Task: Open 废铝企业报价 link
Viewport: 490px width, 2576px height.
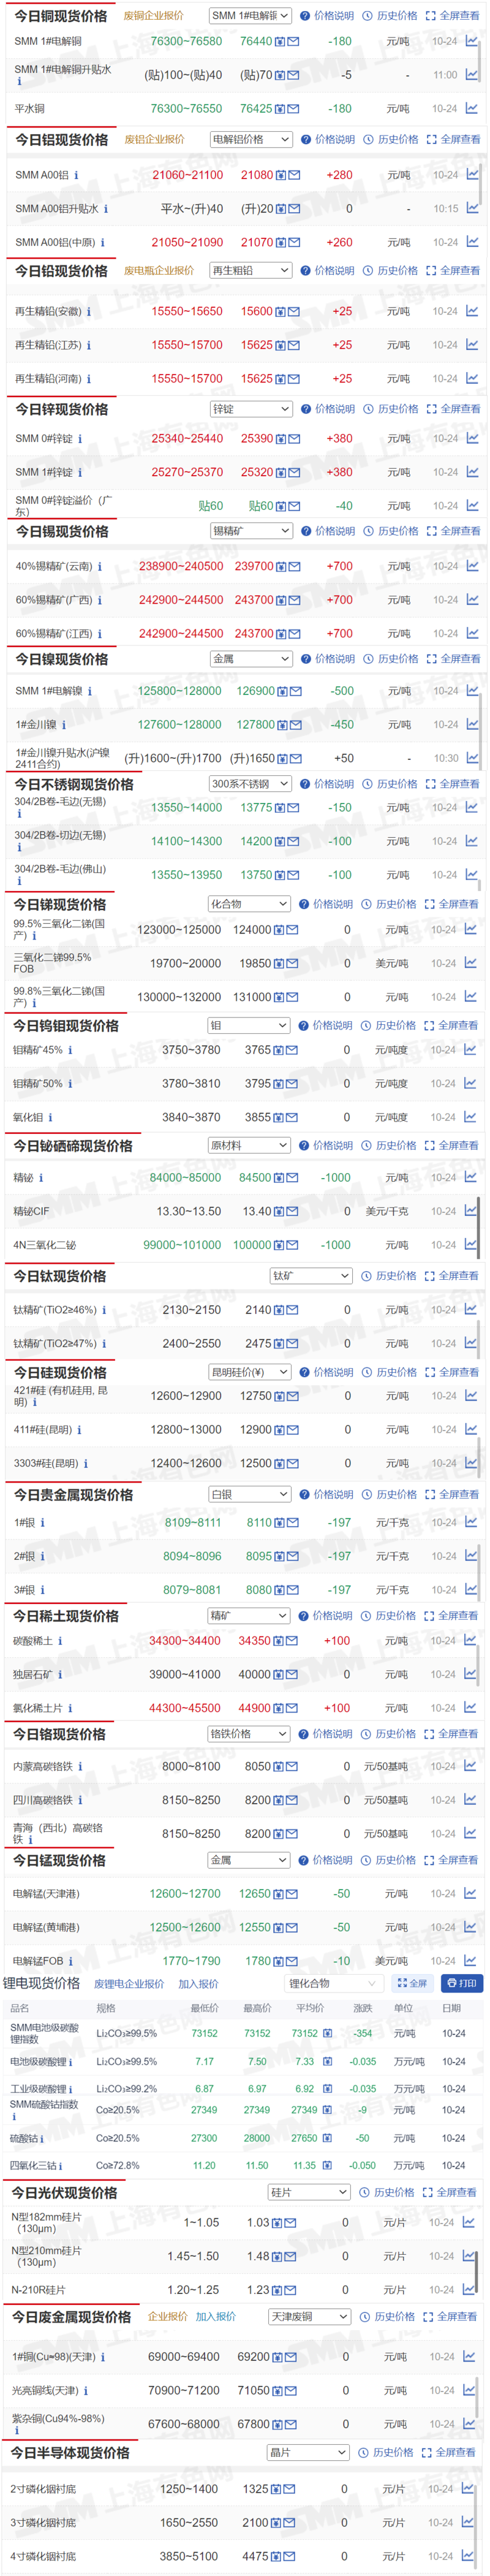Action: 154,139
